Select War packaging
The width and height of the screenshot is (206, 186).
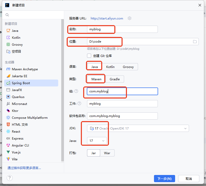[107, 153]
